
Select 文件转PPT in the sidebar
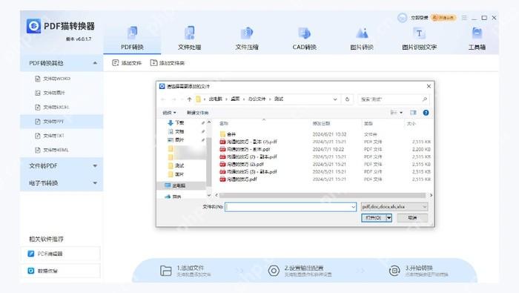coord(62,122)
